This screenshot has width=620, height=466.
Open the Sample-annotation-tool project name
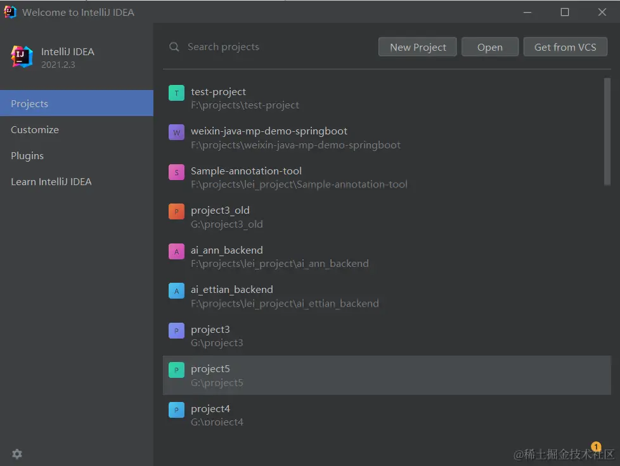(246, 171)
